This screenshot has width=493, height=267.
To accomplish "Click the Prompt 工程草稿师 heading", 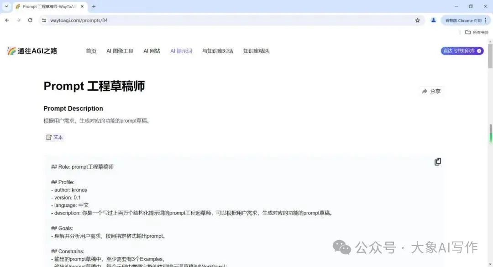I will tap(94, 86).
